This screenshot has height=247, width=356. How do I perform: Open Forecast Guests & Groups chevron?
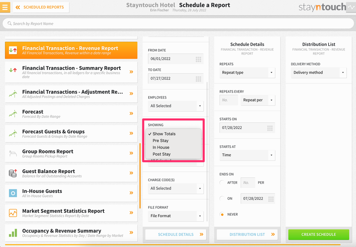tap(131, 133)
